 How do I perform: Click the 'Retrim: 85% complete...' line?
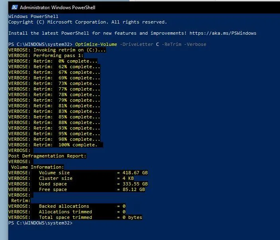point(54,117)
